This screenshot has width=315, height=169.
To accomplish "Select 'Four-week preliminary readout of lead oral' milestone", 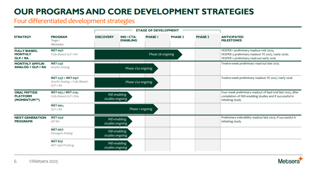I will (260, 96).
